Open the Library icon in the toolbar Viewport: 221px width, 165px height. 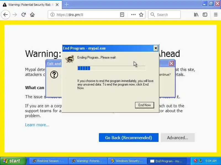click(196, 15)
